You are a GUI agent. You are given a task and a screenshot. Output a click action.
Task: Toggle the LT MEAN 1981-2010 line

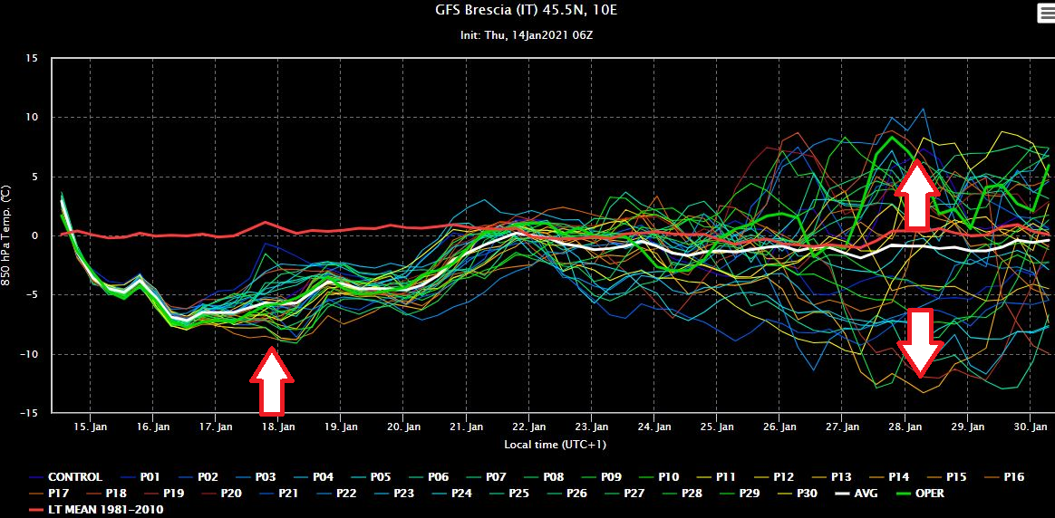point(95,509)
